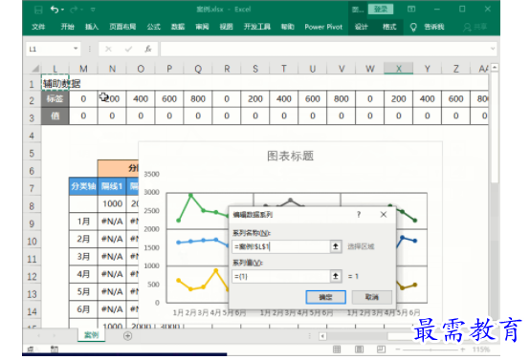Click the insert function fx icon
This screenshot has height=360, width=530.
point(148,50)
